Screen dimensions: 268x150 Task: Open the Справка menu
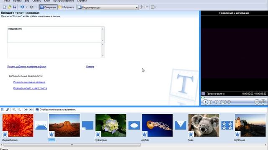[82, 1]
